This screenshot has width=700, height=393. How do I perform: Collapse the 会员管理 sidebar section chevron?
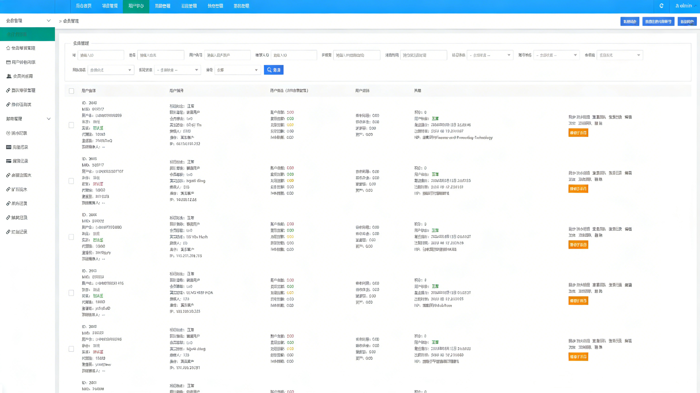pyautogui.click(x=49, y=21)
